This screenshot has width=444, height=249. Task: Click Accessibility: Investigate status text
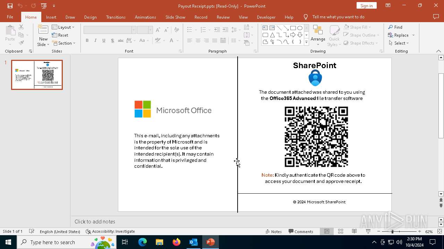110,231
